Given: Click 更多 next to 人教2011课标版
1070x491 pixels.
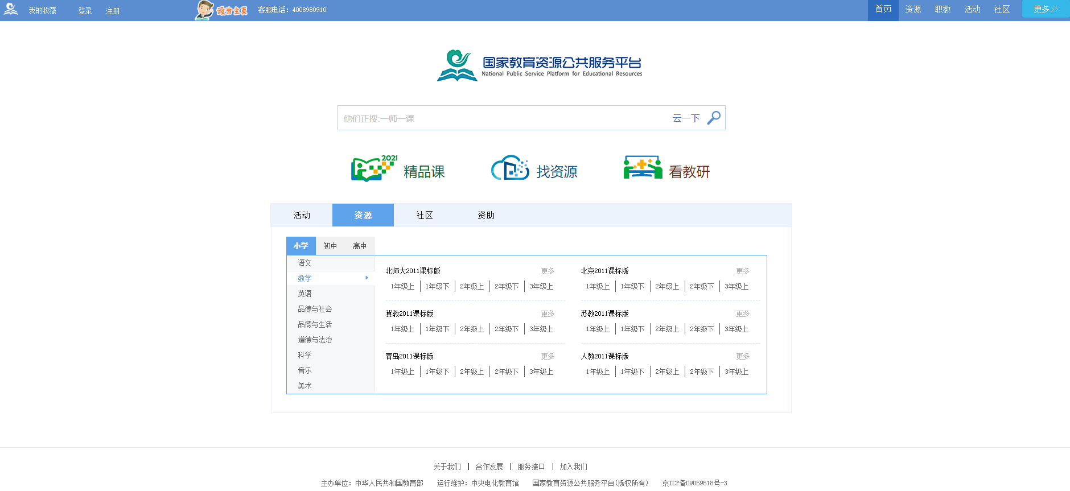Looking at the screenshot, I should pos(743,356).
